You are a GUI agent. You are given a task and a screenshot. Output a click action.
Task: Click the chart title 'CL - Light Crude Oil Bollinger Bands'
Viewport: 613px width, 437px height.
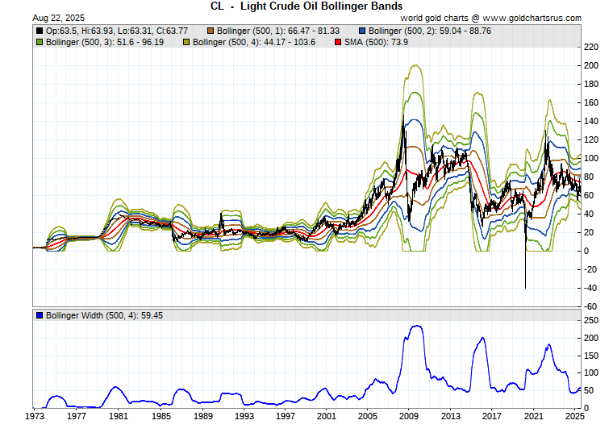click(x=306, y=6)
